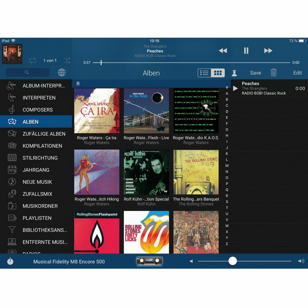The width and height of the screenshot is (308, 308).
Task: Open Kompilationen list
Action: point(36,146)
